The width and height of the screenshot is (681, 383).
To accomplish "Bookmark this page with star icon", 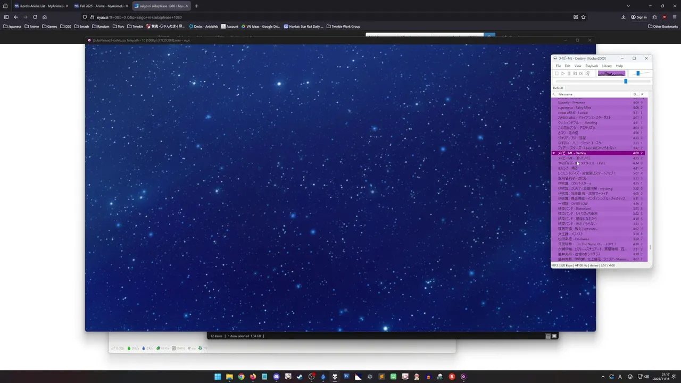I will [x=583, y=17].
